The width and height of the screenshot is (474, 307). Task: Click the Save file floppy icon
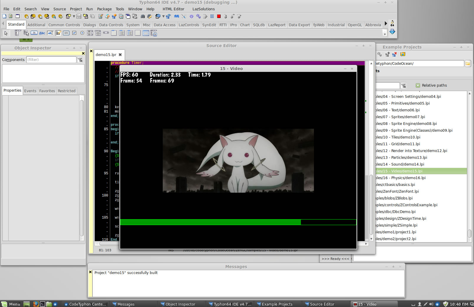[x=79, y=16]
